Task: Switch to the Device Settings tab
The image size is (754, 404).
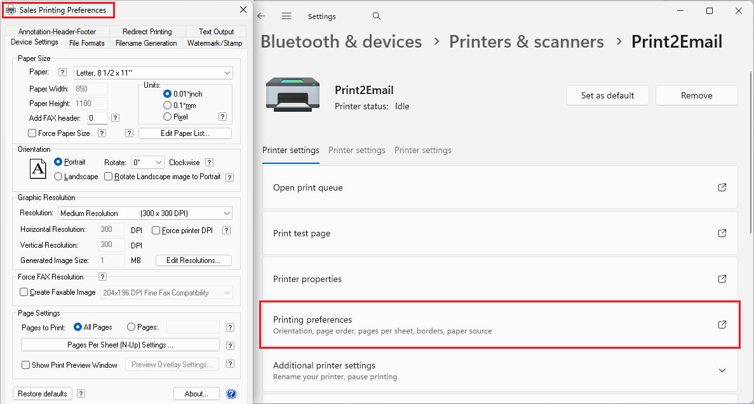Action: [x=35, y=43]
